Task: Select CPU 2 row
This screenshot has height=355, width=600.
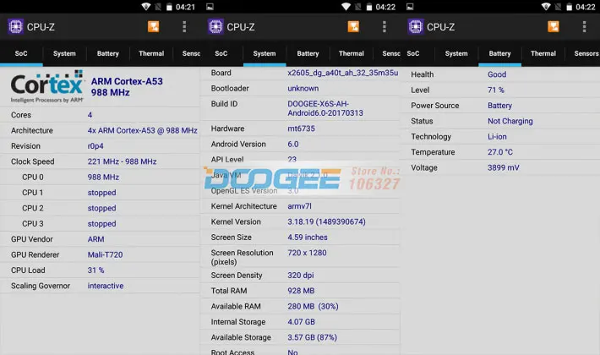Action: click(100, 208)
